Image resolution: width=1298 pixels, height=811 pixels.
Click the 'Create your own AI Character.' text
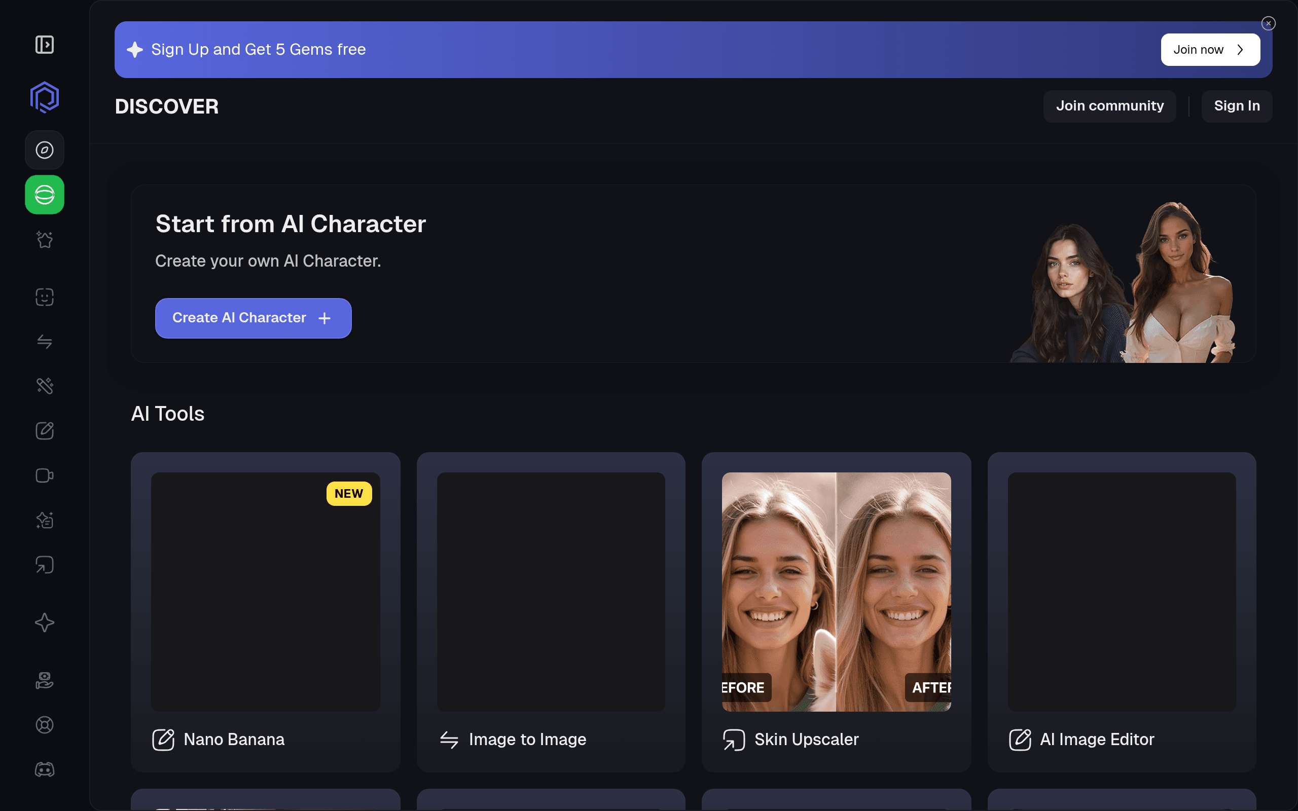click(268, 261)
